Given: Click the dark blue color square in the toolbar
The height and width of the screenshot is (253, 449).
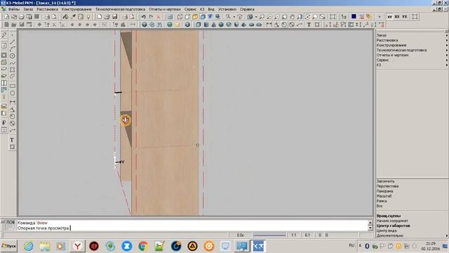Looking at the screenshot, I should 354,17.
